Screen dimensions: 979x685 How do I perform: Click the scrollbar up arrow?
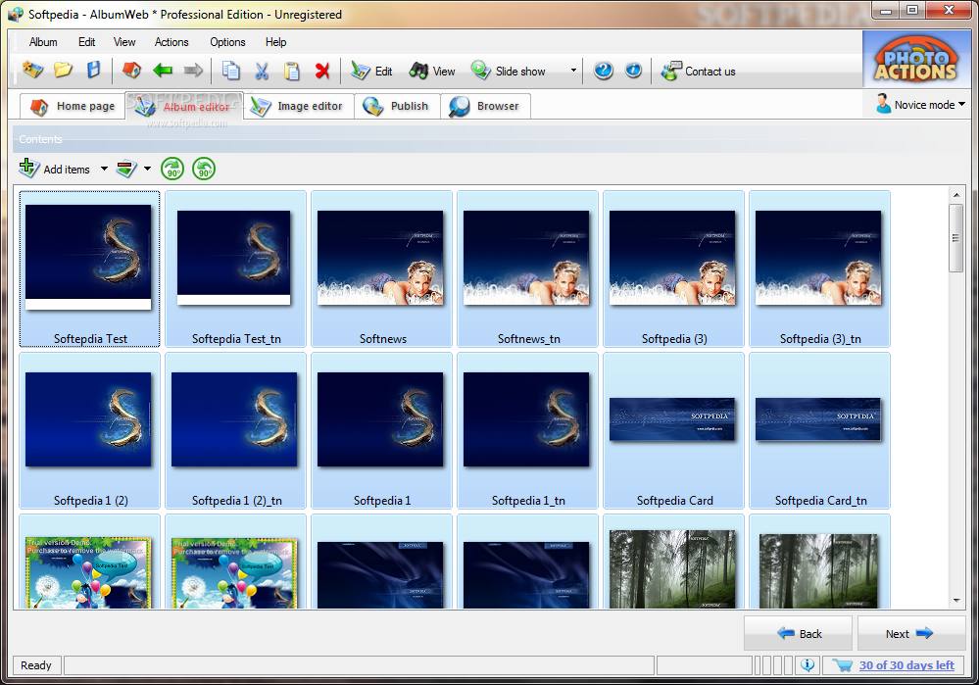(x=955, y=195)
